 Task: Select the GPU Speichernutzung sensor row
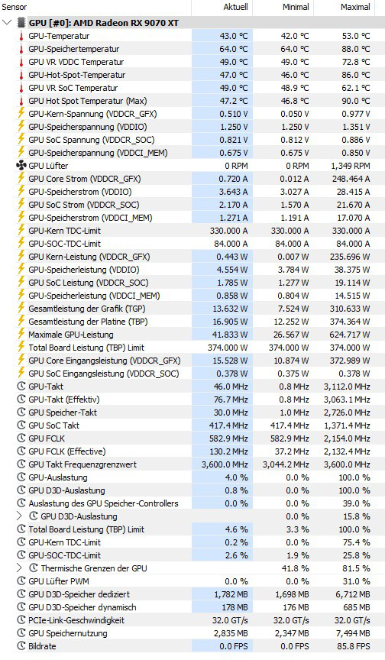coord(192,633)
